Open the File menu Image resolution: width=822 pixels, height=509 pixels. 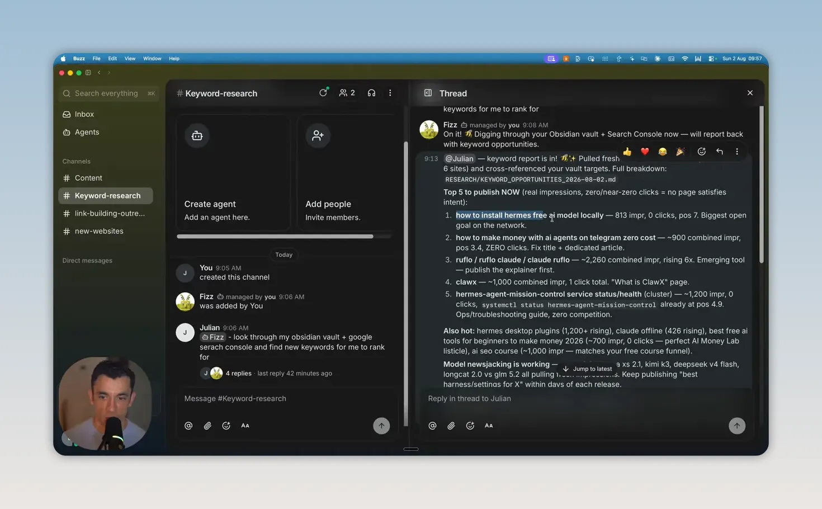point(96,58)
